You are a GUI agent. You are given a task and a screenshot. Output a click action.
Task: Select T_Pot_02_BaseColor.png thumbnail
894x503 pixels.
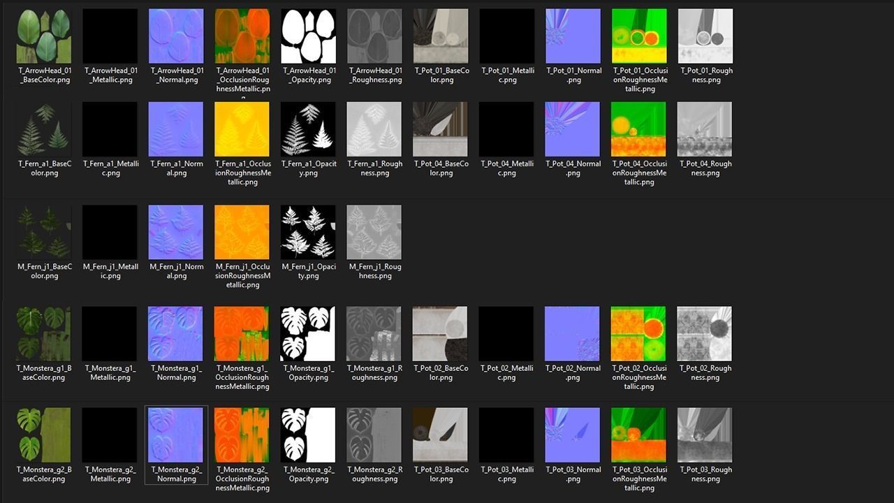pos(441,334)
